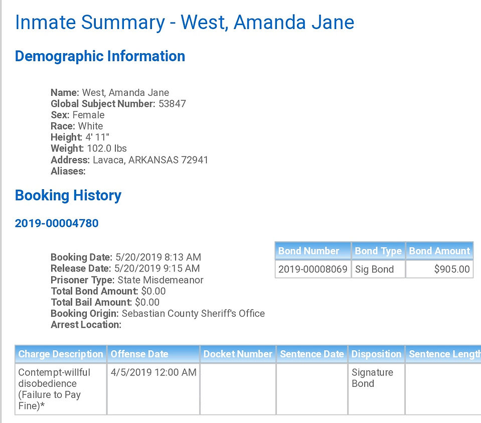Click the Bond Amount column header
The height and width of the screenshot is (423, 481).
point(439,251)
